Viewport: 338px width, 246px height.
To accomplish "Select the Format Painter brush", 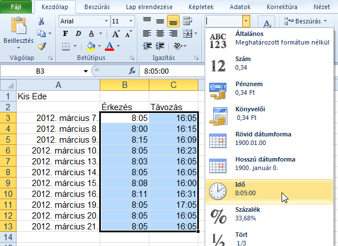I will [x=42, y=46].
